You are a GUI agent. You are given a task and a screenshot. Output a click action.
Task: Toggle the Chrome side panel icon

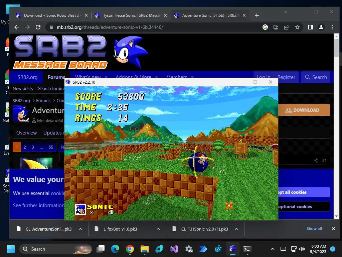310,27
